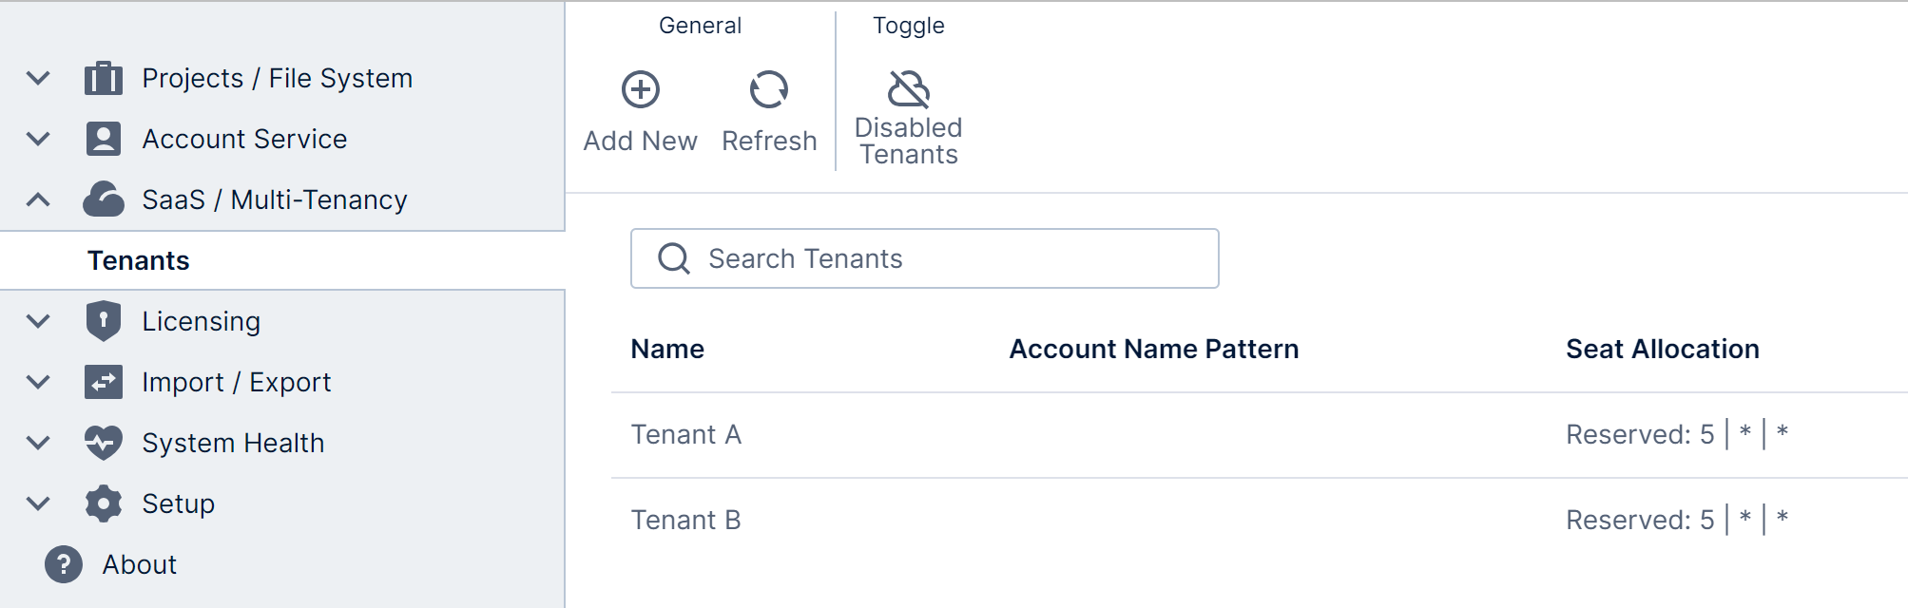This screenshot has width=1908, height=608.
Task: Collapse the SaaS / Multi-Tenancy section chevron
Action: pyautogui.click(x=38, y=199)
